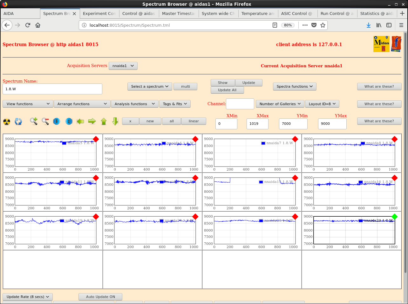This screenshot has height=304, width=408.
Task: Expand the Spectra functions dropdown
Action: [295, 86]
